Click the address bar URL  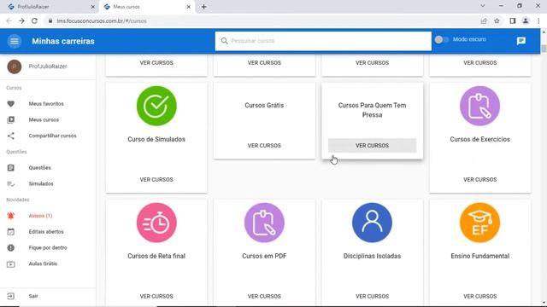102,20
